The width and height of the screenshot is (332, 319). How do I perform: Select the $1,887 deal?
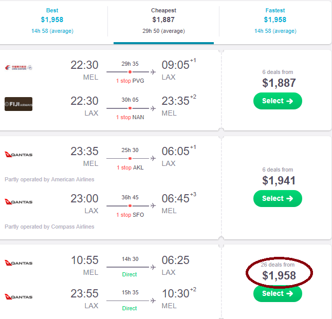coord(278,101)
